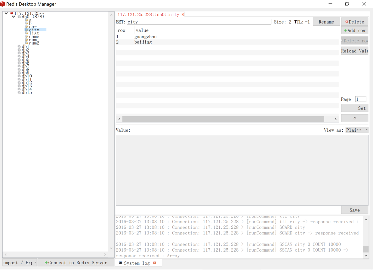Switch to the System log tab
The width and height of the screenshot is (373, 270).
137,263
